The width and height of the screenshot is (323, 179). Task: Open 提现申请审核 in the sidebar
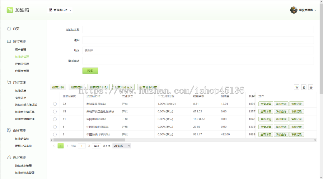23,146
